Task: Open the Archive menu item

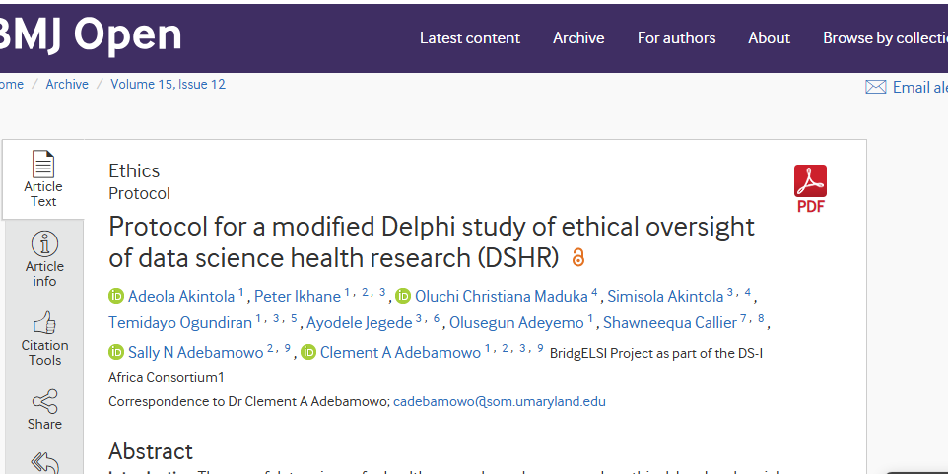Action: coord(578,38)
